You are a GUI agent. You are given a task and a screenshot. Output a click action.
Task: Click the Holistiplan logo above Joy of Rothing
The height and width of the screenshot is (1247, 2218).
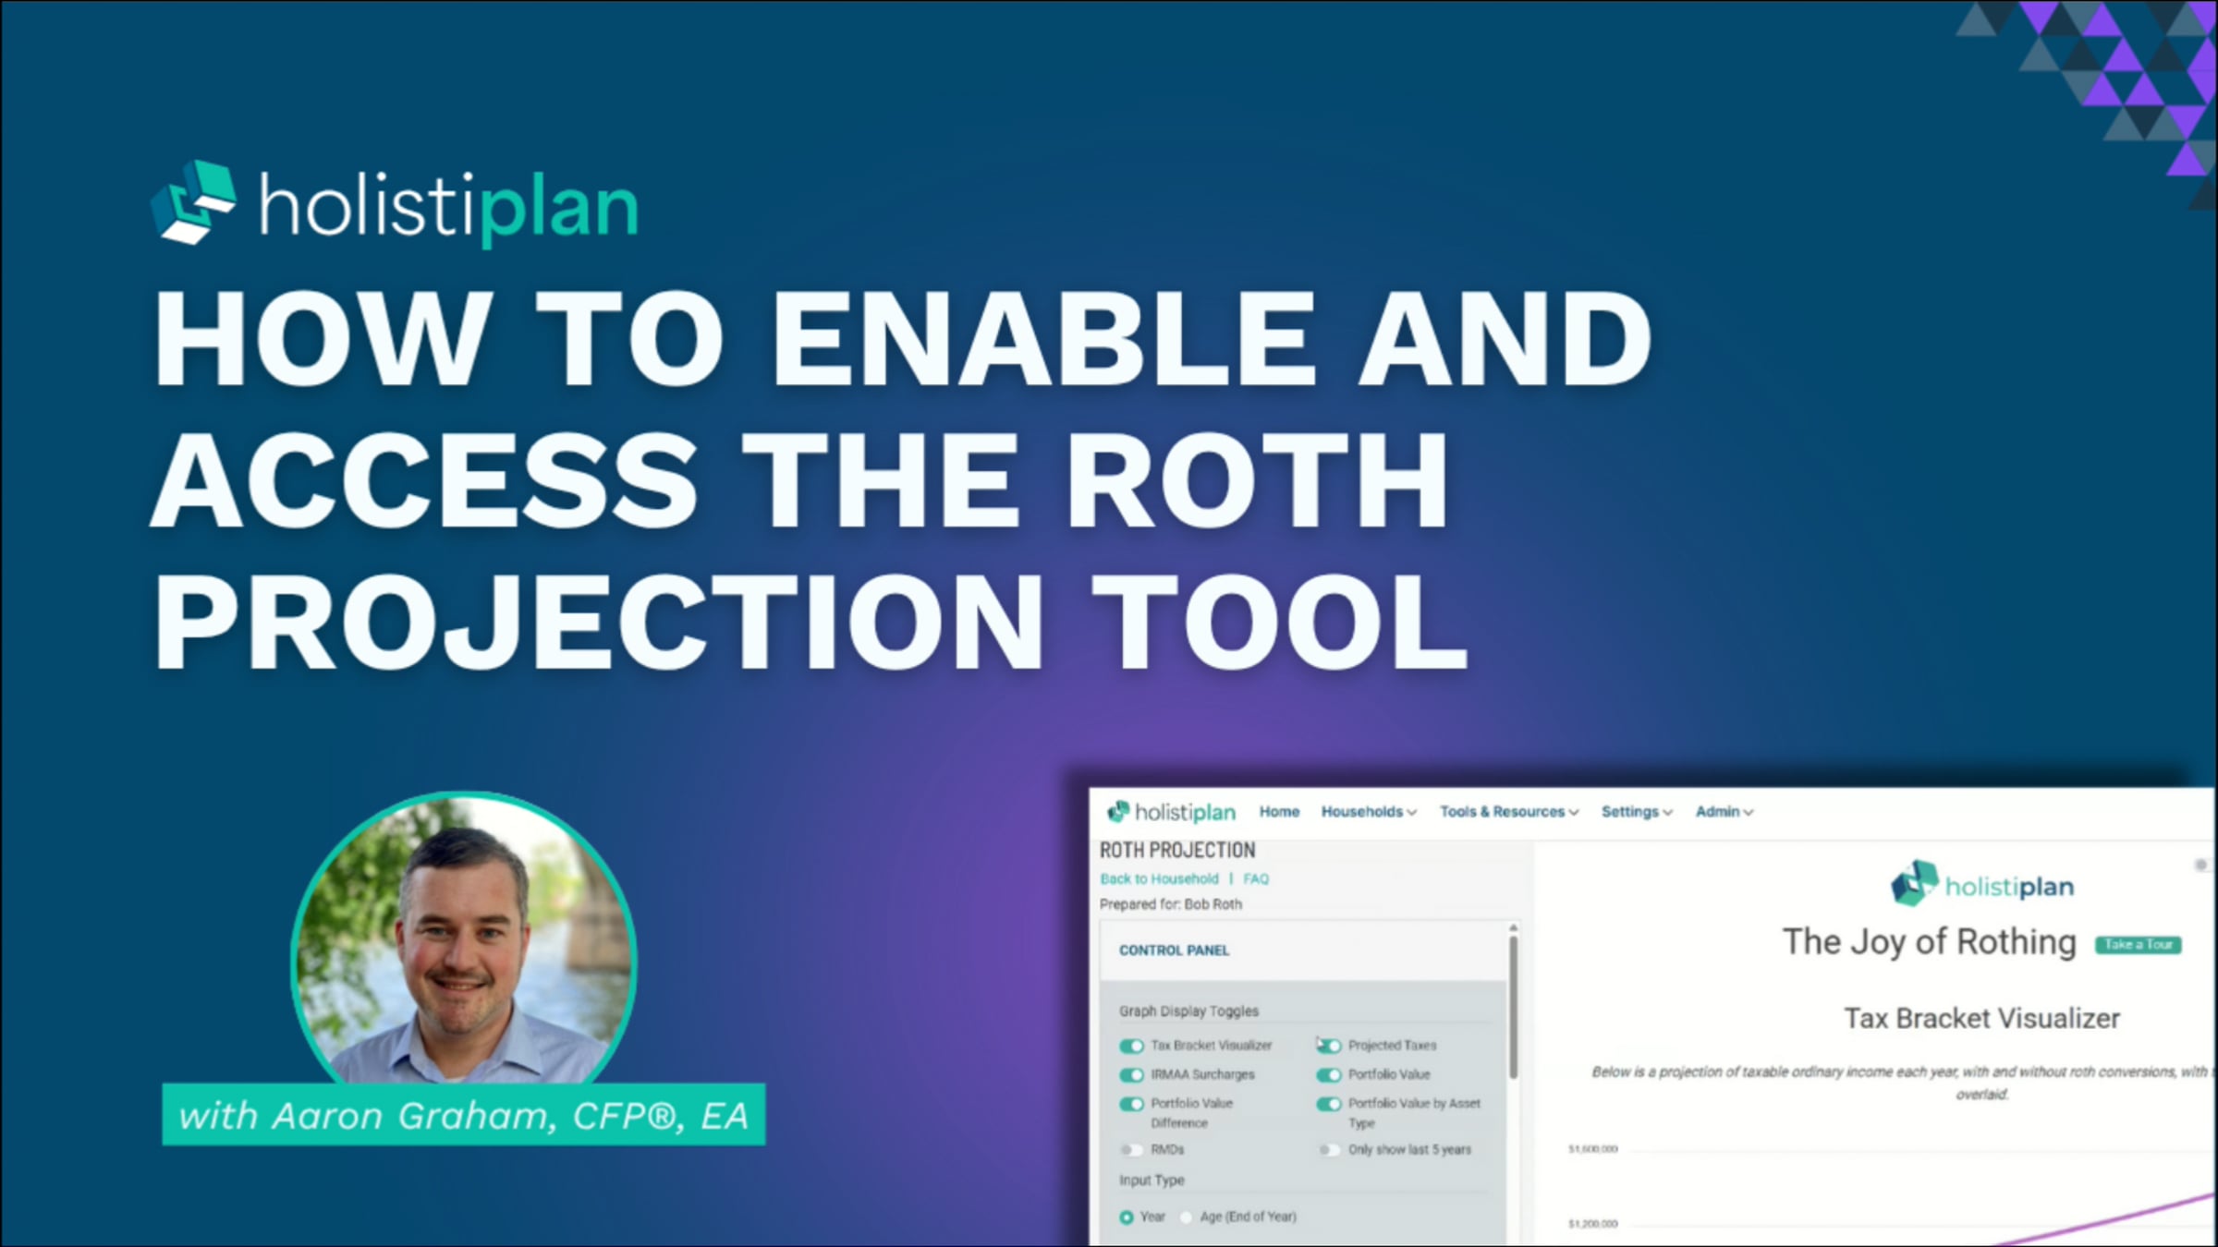1981,884
